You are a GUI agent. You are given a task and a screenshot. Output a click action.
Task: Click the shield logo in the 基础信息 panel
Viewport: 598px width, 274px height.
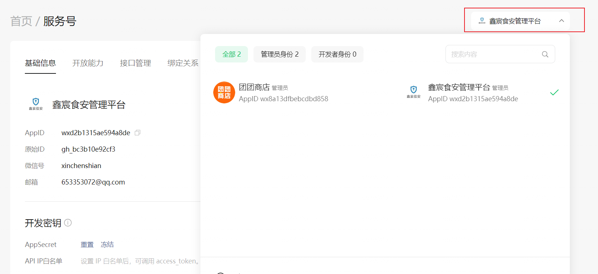tap(36, 104)
